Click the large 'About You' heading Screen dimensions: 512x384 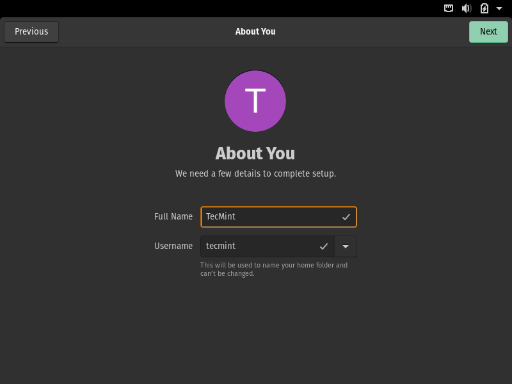pyautogui.click(x=255, y=153)
